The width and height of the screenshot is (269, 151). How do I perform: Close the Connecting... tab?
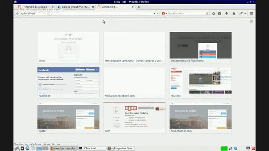pos(132,7)
